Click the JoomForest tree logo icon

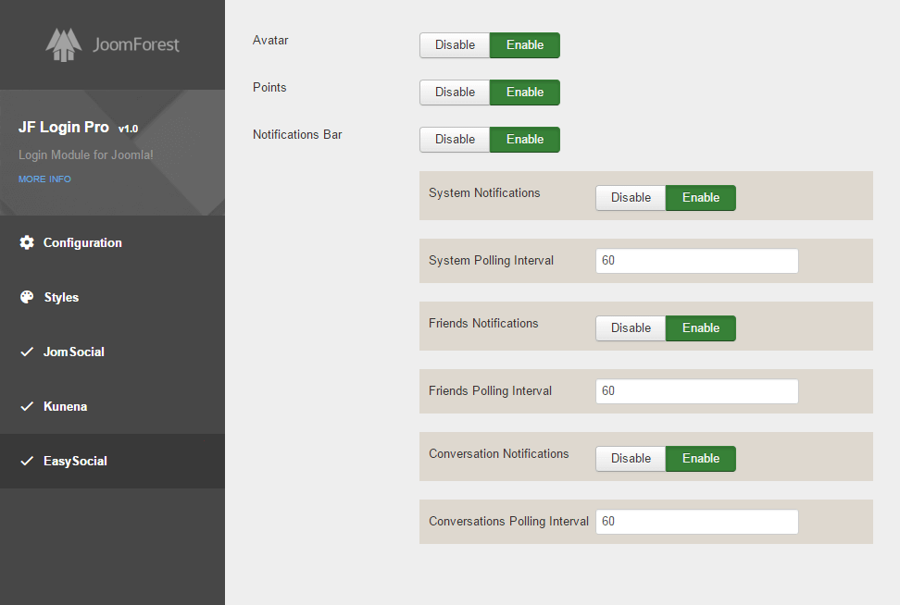point(64,44)
